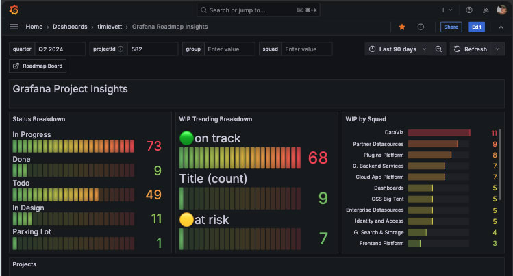The height and width of the screenshot is (276, 513).
Task: Open the news feed icon
Action: click(486, 10)
